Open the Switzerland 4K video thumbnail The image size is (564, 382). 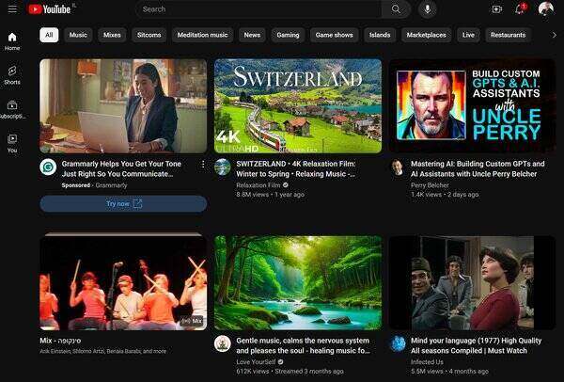pyautogui.click(x=298, y=106)
